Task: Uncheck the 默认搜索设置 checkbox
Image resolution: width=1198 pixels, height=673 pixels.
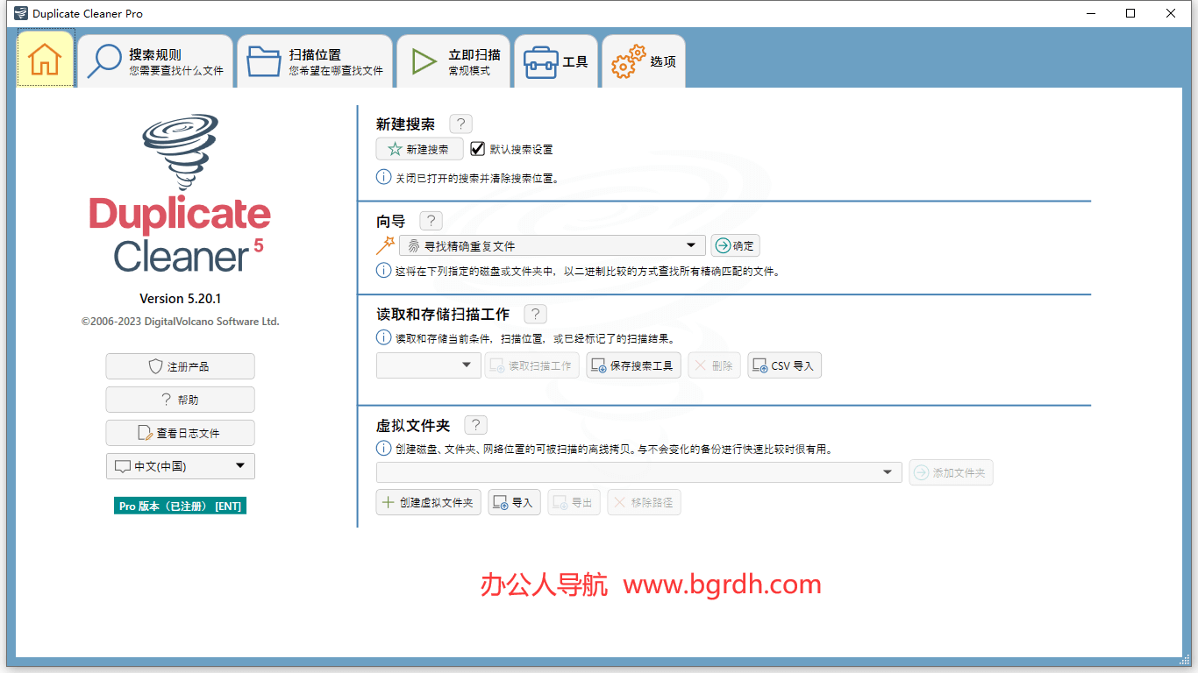Action: click(477, 148)
